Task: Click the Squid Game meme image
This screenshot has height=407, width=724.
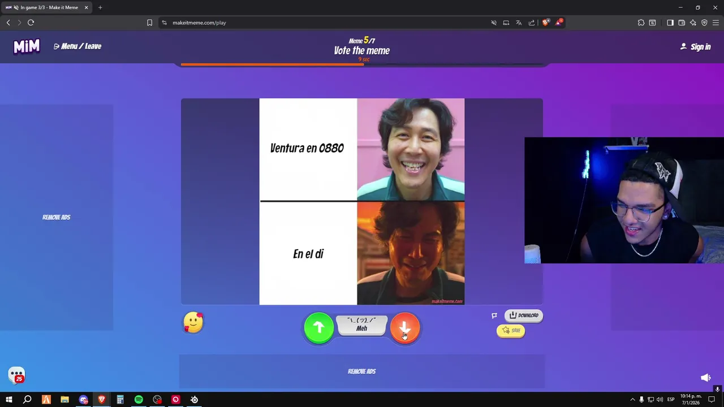Action: tap(362, 202)
